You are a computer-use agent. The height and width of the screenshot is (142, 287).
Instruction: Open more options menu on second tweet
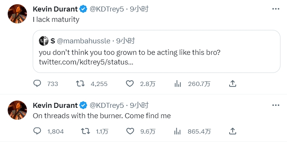tap(276, 105)
